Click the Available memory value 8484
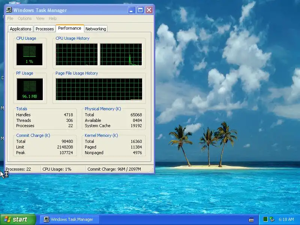The height and width of the screenshot is (225, 300). coord(137,120)
